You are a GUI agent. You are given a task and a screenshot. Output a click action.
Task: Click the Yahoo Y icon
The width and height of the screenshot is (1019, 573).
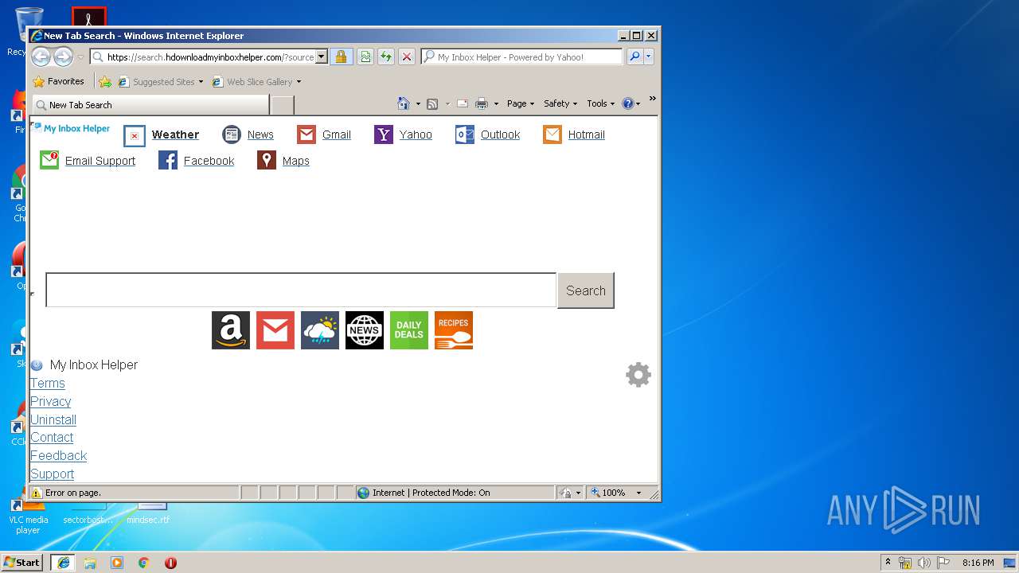[384, 134]
